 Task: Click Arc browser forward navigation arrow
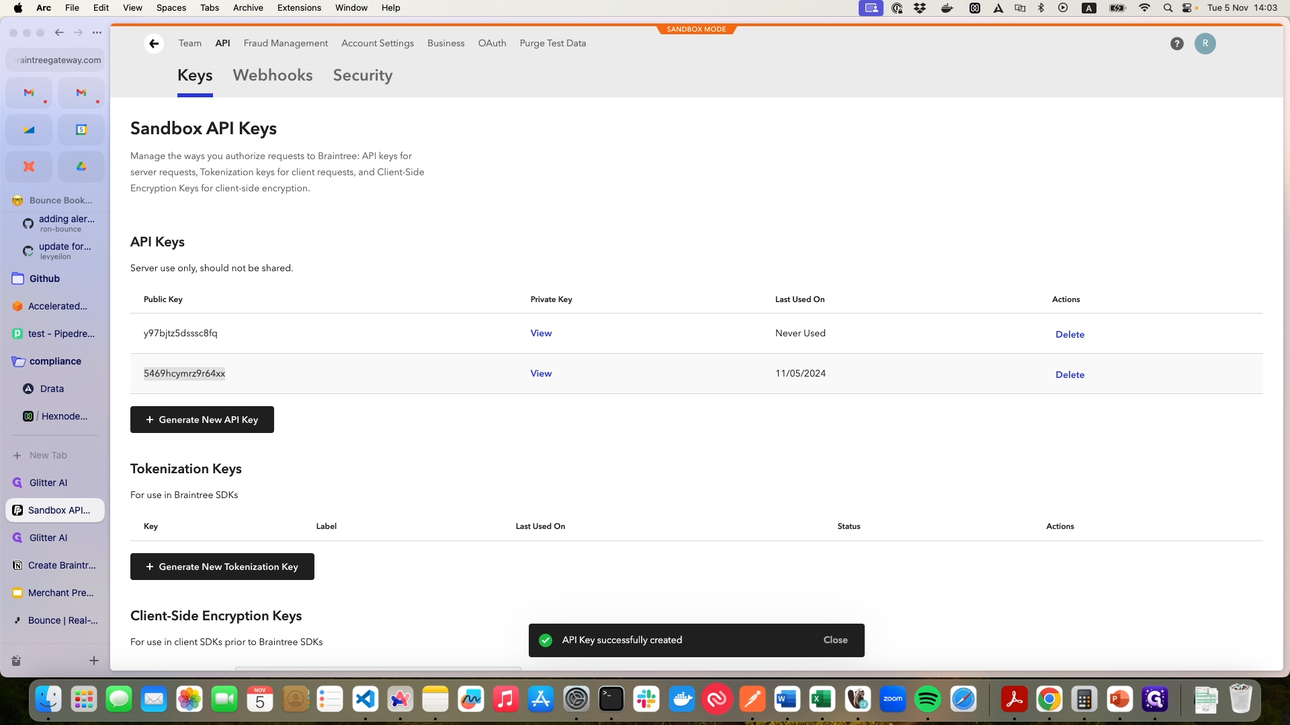pyautogui.click(x=78, y=32)
